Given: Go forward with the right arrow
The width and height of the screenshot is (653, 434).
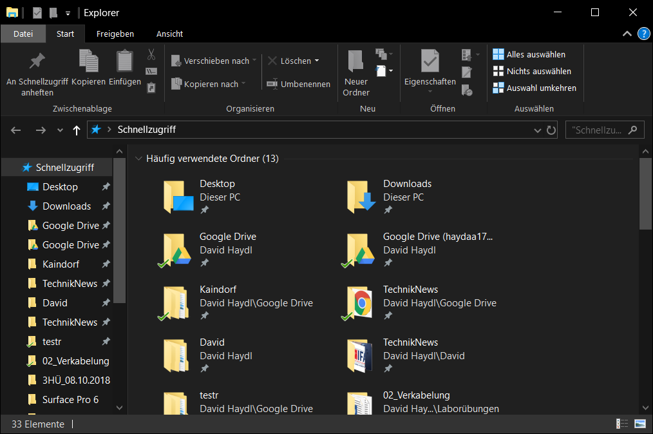Looking at the screenshot, I should coord(41,130).
